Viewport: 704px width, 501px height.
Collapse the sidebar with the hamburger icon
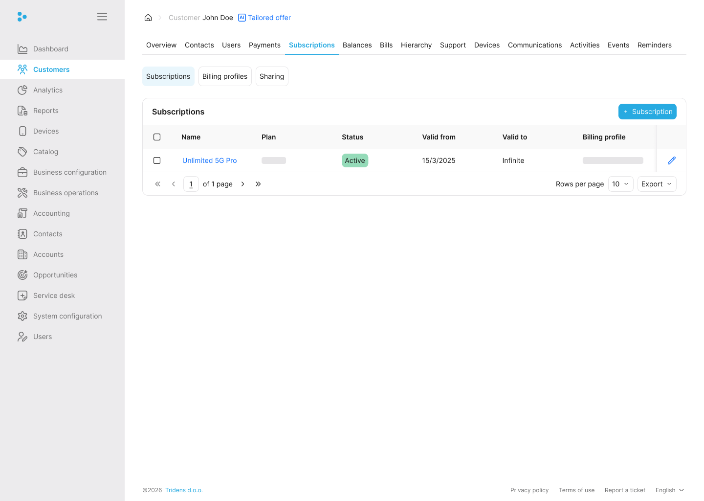pos(102,16)
